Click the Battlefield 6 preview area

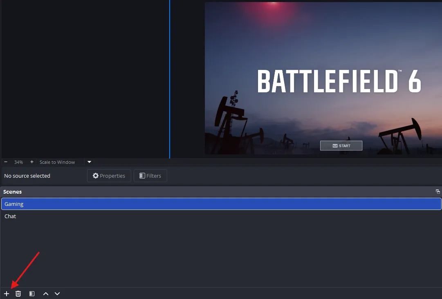tap(323, 78)
